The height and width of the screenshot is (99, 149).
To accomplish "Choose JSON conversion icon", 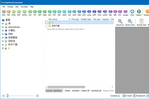I will 64,13.
